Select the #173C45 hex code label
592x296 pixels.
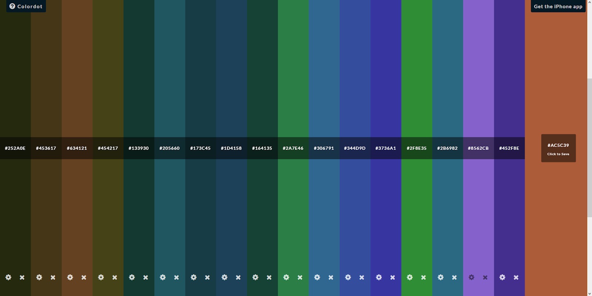200,148
